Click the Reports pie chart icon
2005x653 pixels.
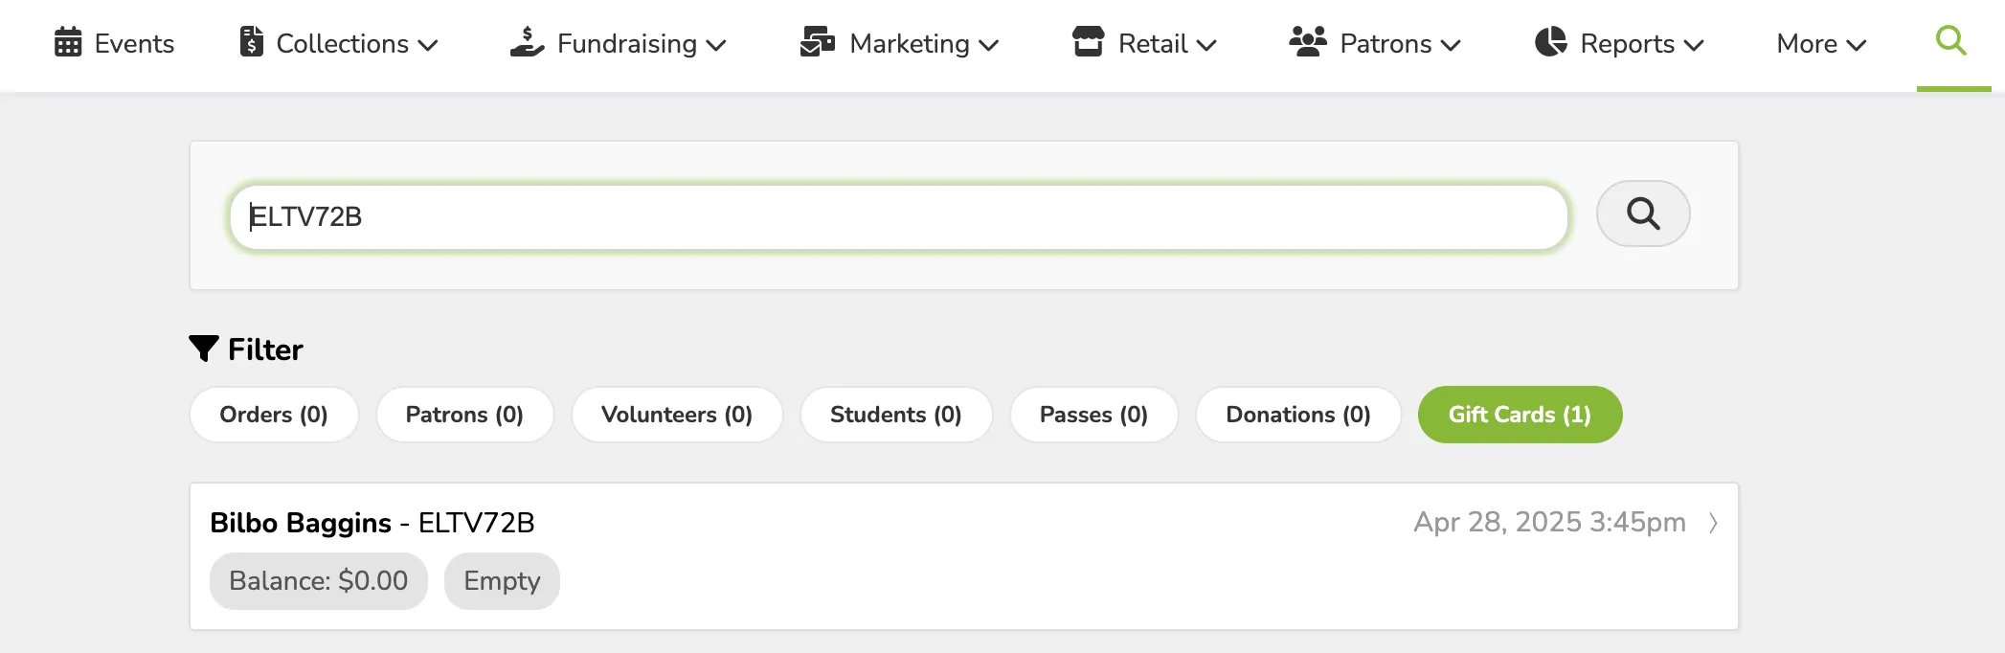pyautogui.click(x=1551, y=42)
